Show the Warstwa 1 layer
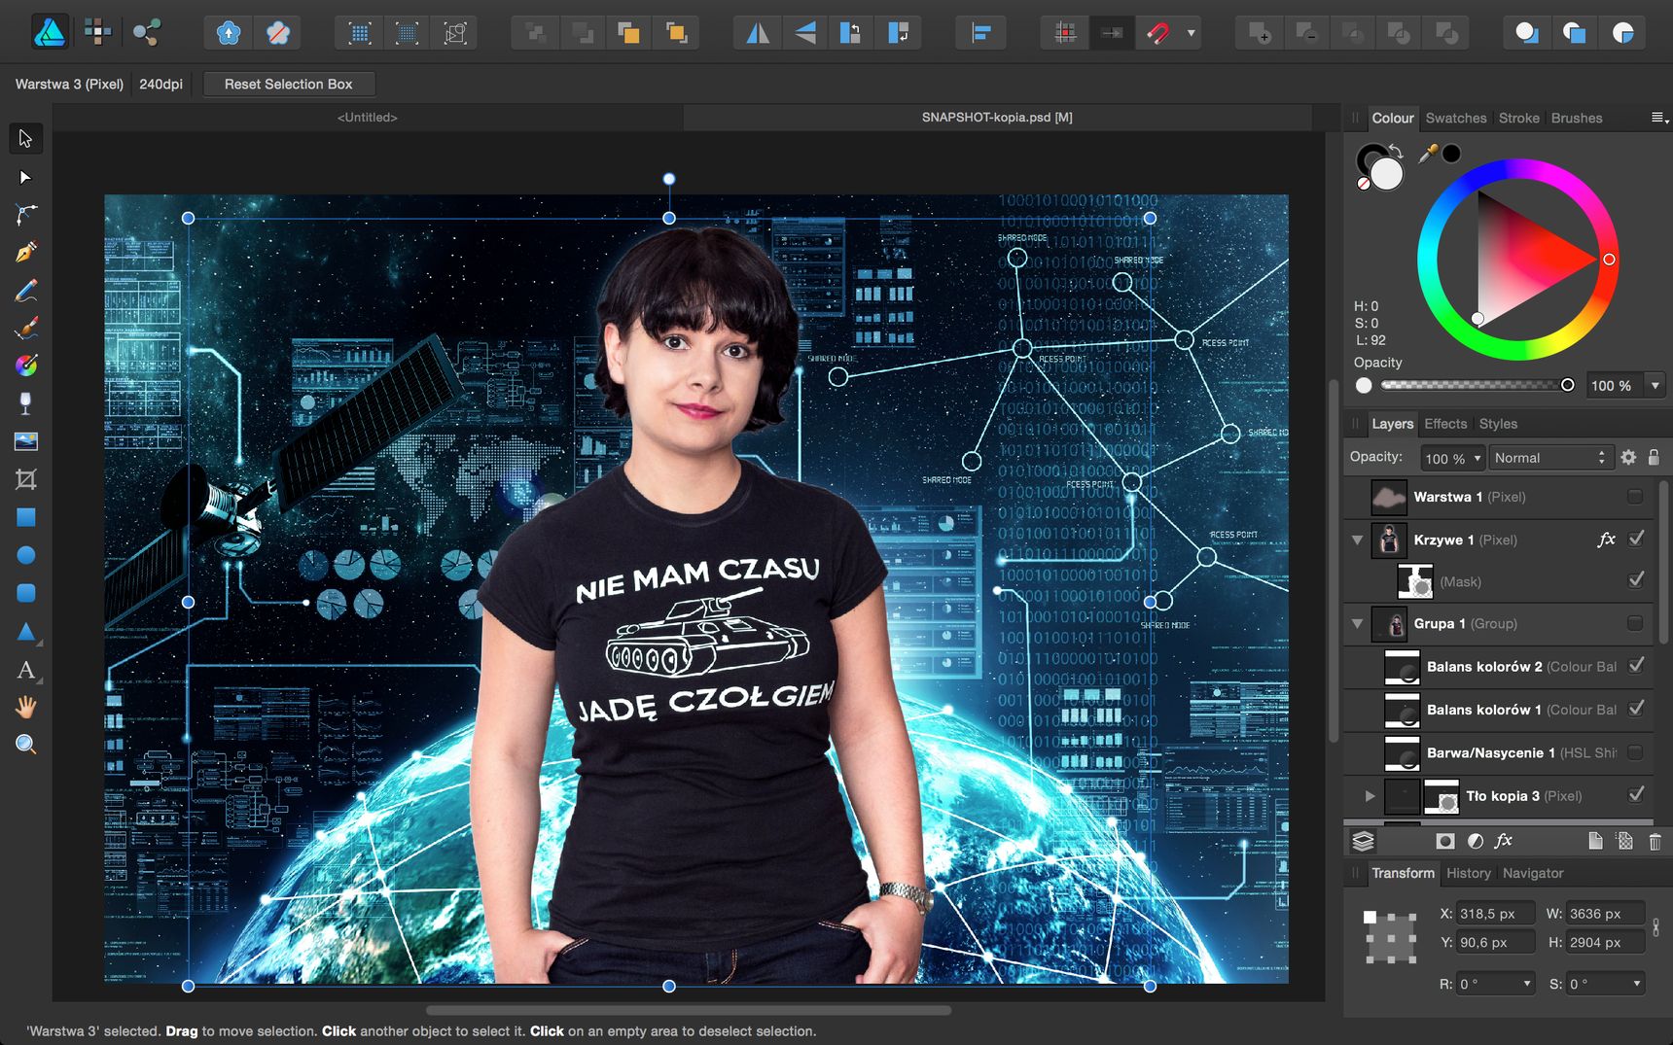This screenshot has width=1673, height=1045. pyautogui.click(x=1635, y=497)
